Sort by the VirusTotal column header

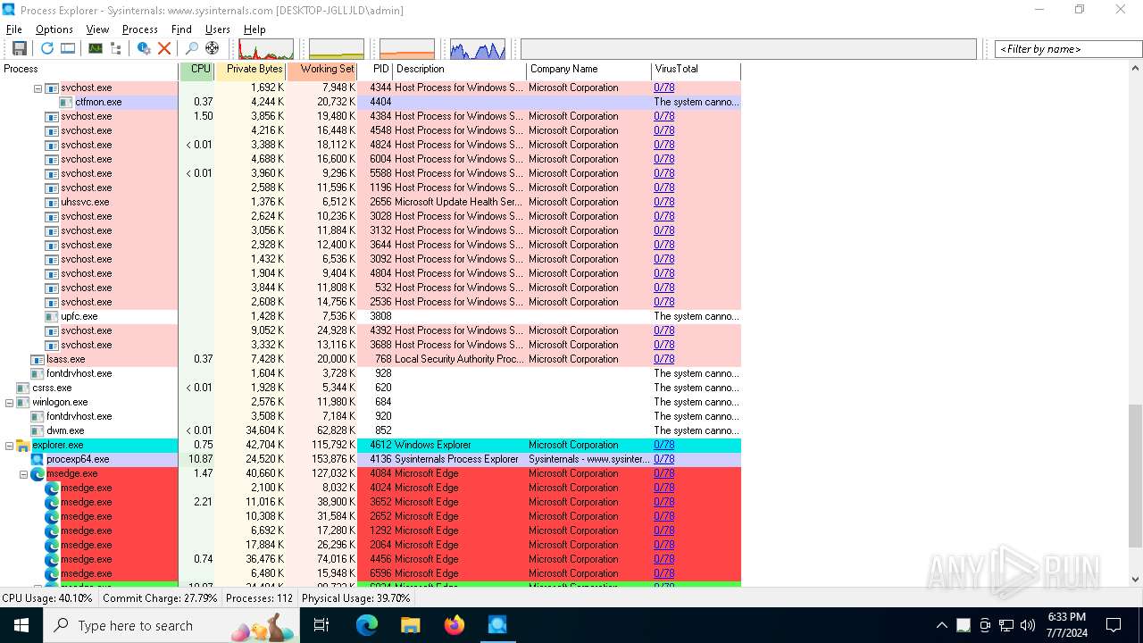tap(697, 69)
